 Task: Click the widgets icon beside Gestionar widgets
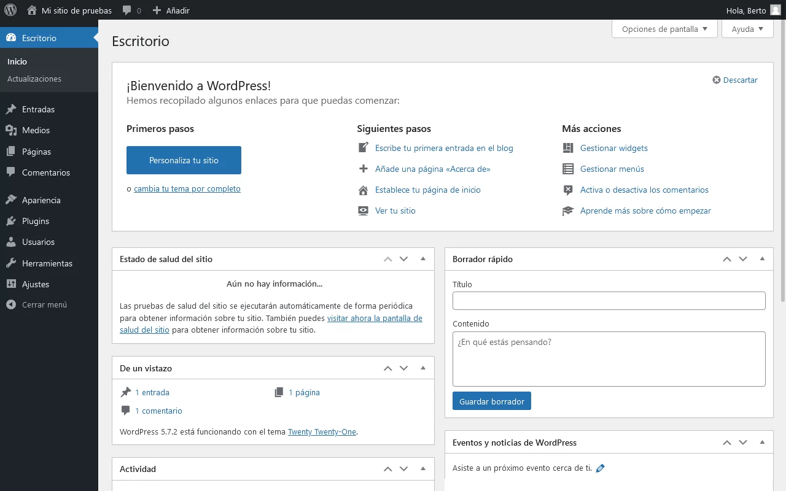point(568,148)
